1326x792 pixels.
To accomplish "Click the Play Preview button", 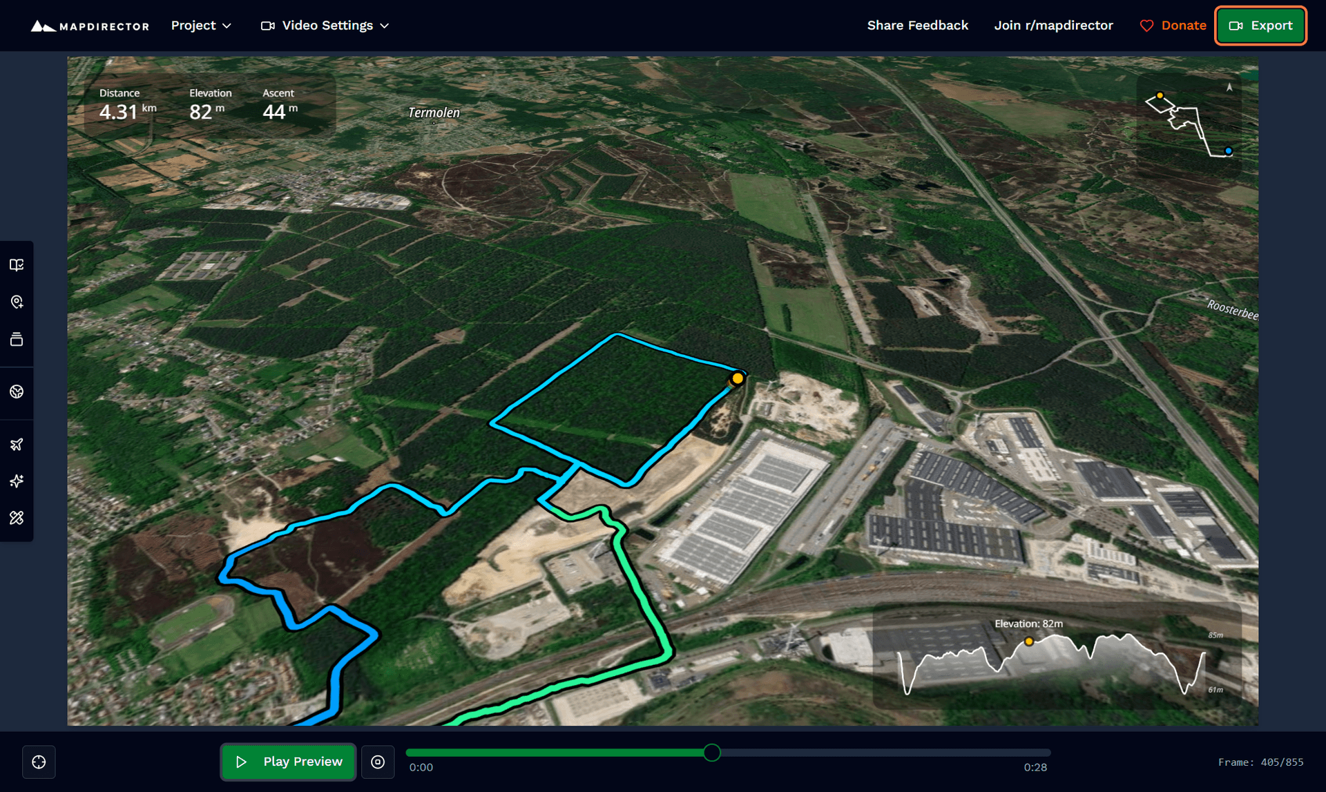I will (288, 762).
